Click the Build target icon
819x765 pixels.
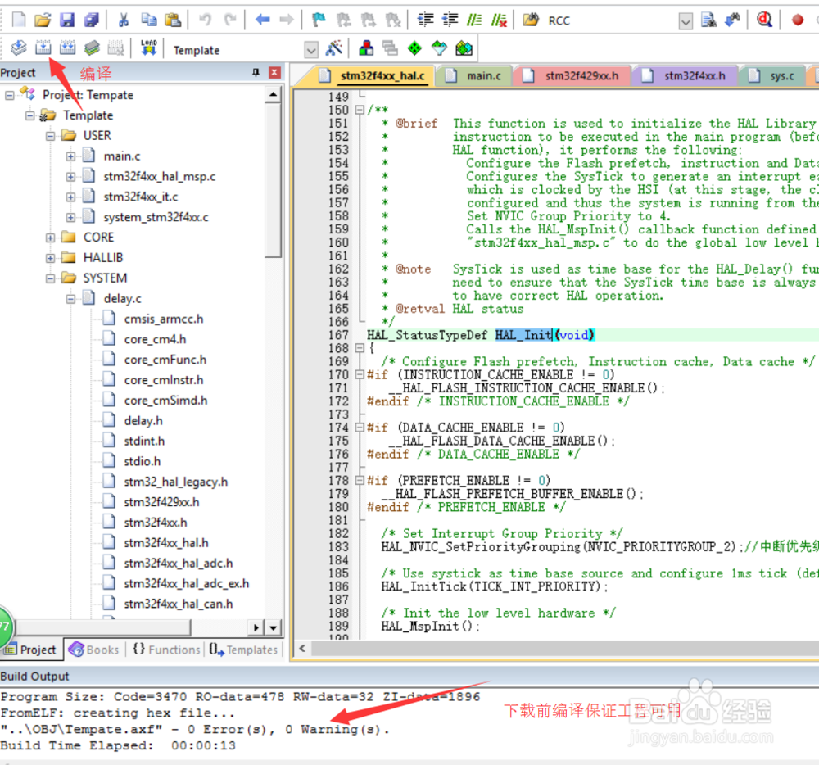point(43,48)
